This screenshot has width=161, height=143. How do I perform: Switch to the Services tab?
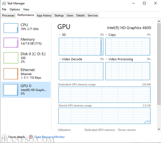pos(93,15)
